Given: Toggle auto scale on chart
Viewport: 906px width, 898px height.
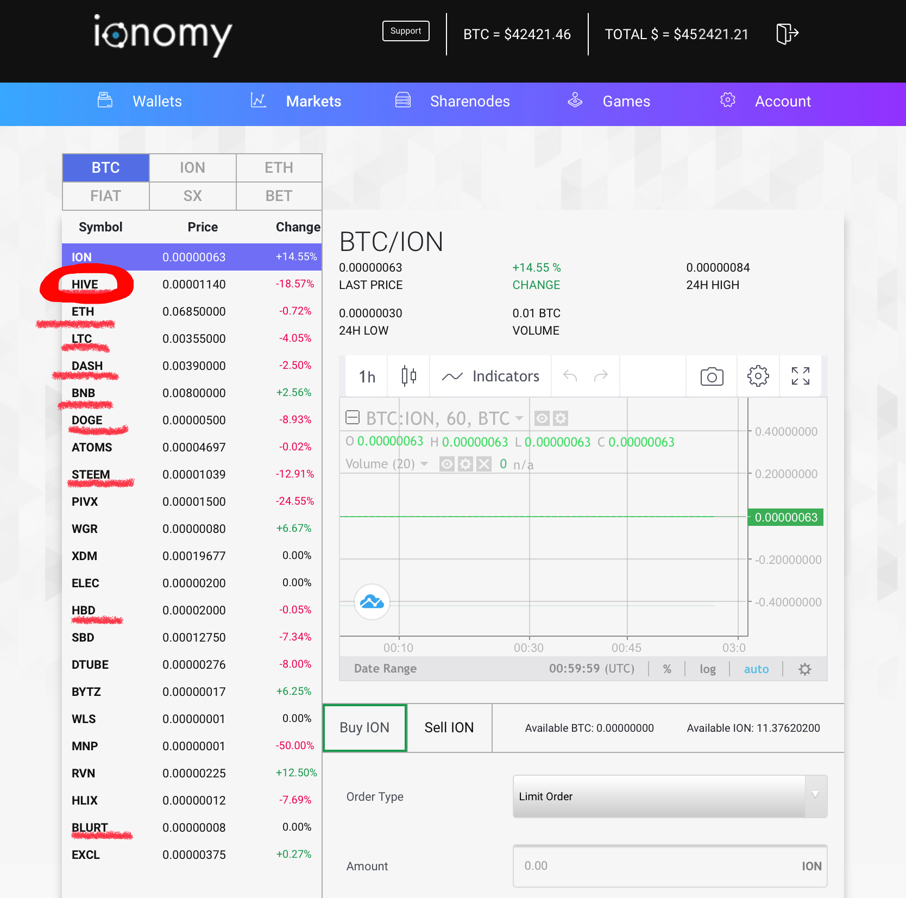Looking at the screenshot, I should pos(756,669).
